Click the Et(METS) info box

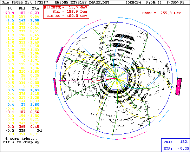tap(66, 12)
